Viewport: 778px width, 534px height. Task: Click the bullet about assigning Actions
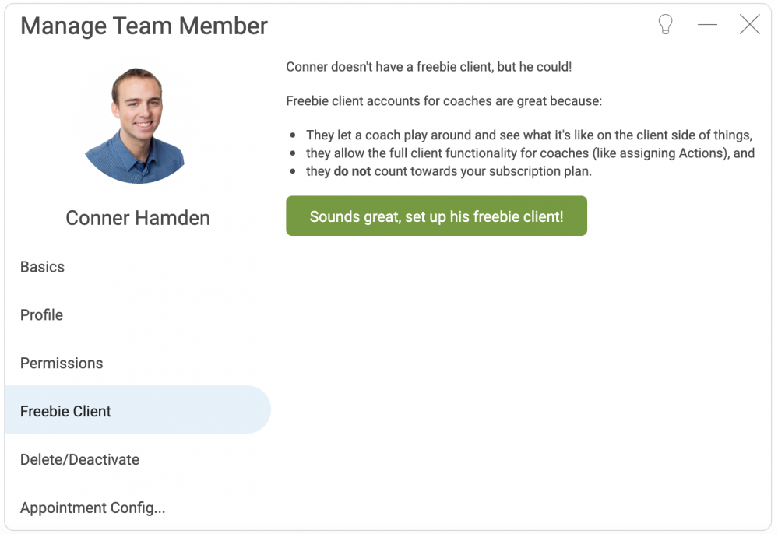click(x=530, y=153)
